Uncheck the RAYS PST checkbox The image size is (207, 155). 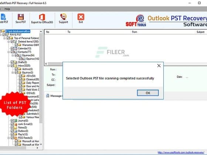[4, 35]
